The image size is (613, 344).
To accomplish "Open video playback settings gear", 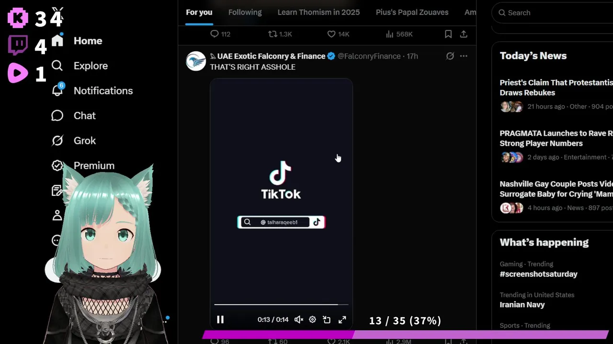I will click(x=312, y=320).
